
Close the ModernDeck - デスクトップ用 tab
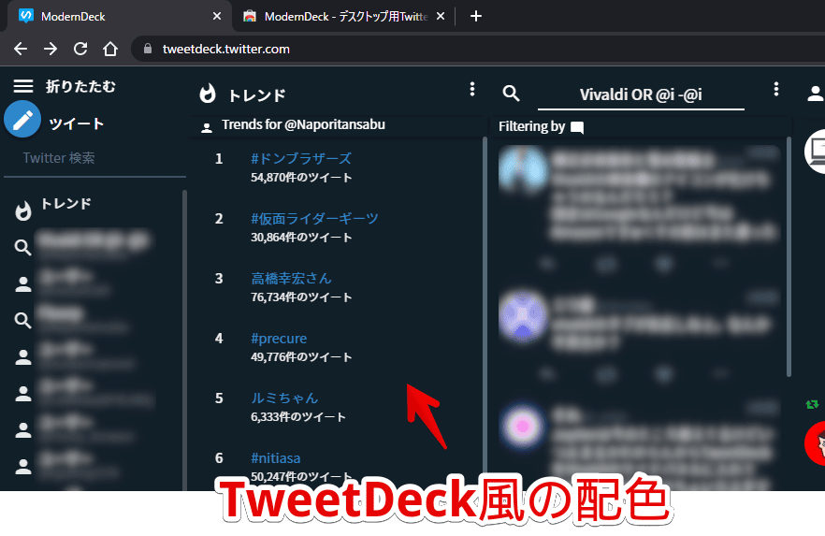(x=441, y=16)
